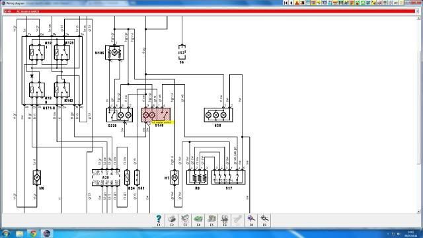
Task: Click the S149 AC master switch component
Action: tap(156, 115)
